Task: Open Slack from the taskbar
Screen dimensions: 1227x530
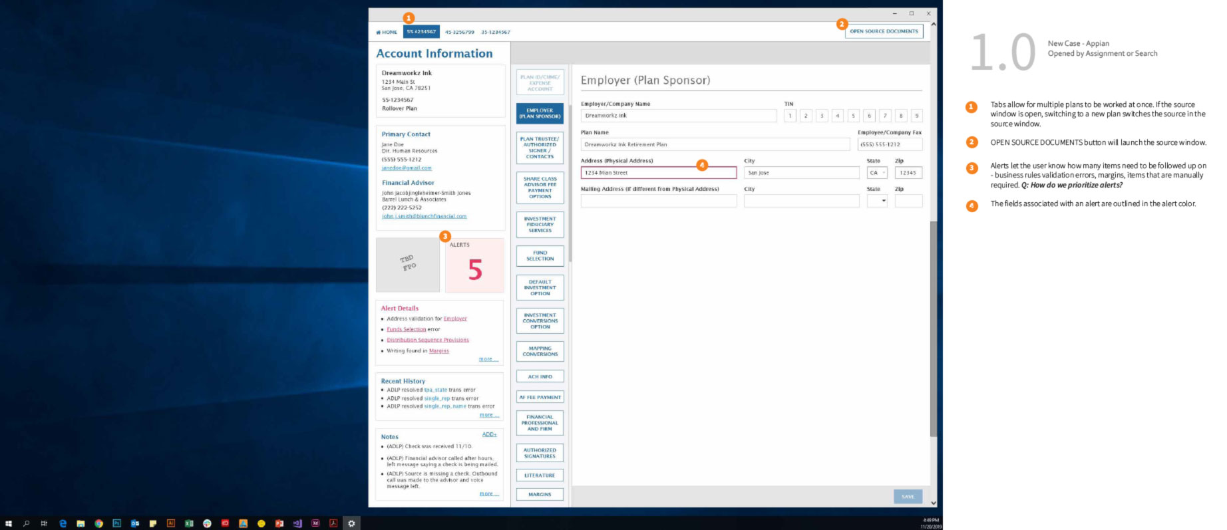Action: [207, 523]
